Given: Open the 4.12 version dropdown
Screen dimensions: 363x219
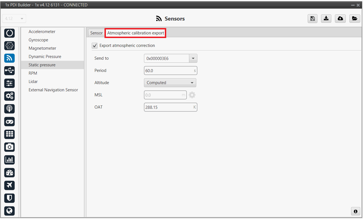Looking at the screenshot, I should point(14,19).
